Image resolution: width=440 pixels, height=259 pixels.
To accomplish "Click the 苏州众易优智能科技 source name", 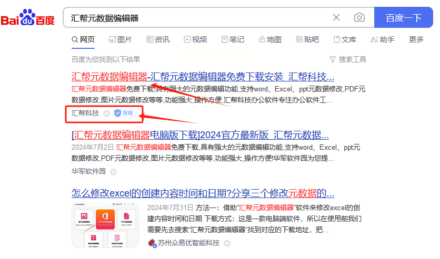I will (x=188, y=243).
